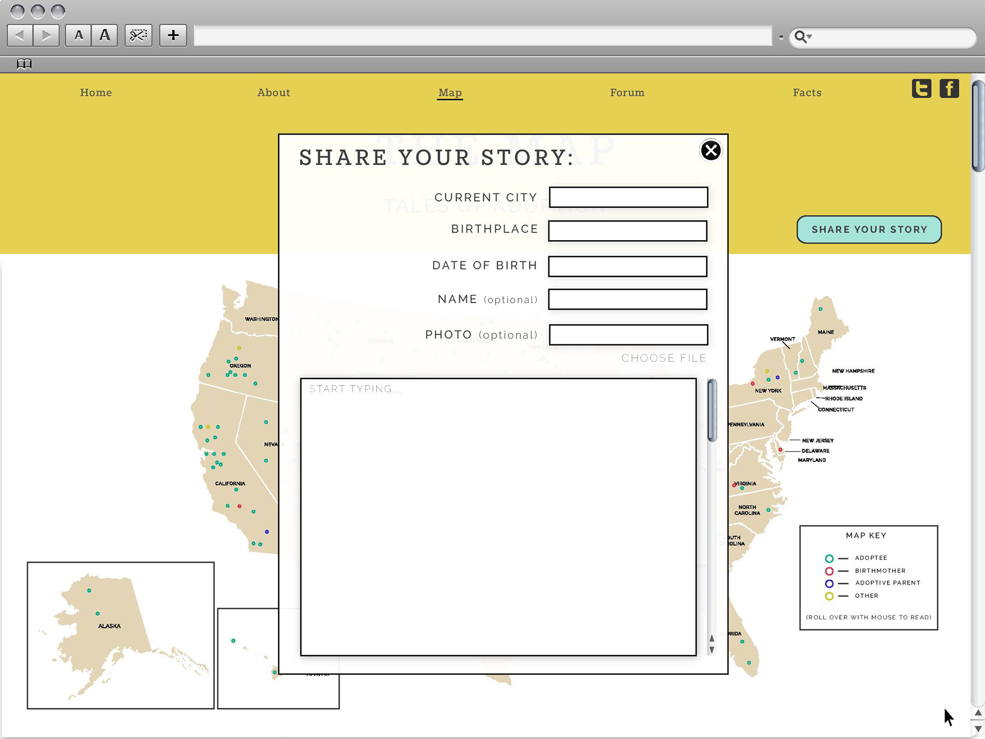Focus the Name optional input field
The width and height of the screenshot is (985, 739).
(x=628, y=299)
